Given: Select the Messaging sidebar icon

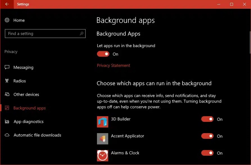Looking at the screenshot, I should click(x=7, y=67).
